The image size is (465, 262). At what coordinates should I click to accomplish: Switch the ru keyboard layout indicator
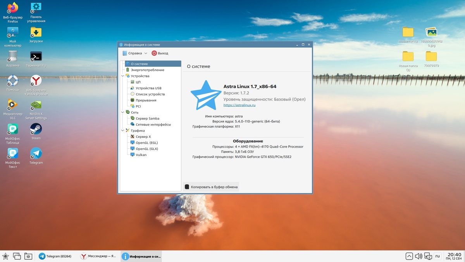tap(437, 256)
